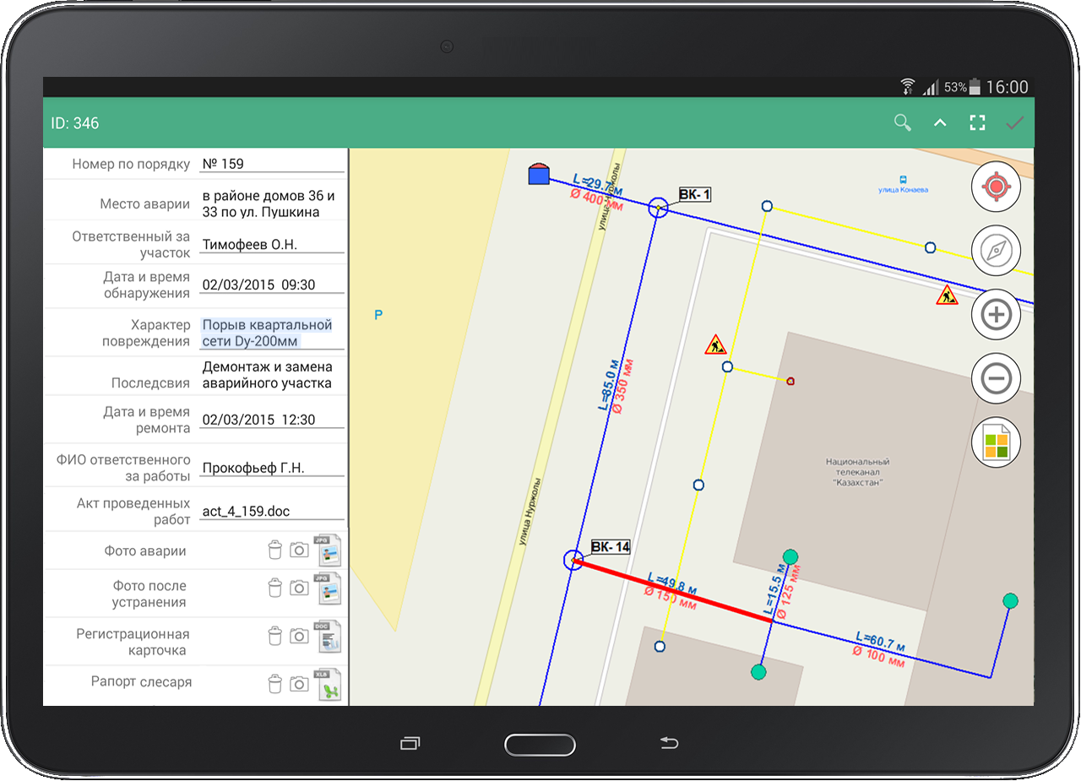1081x781 pixels.
Task: Take photo for Фото после устранения
Action: click(299, 588)
